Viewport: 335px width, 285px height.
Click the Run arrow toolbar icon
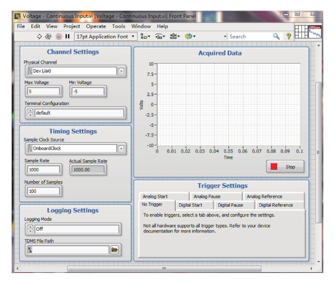39,36
